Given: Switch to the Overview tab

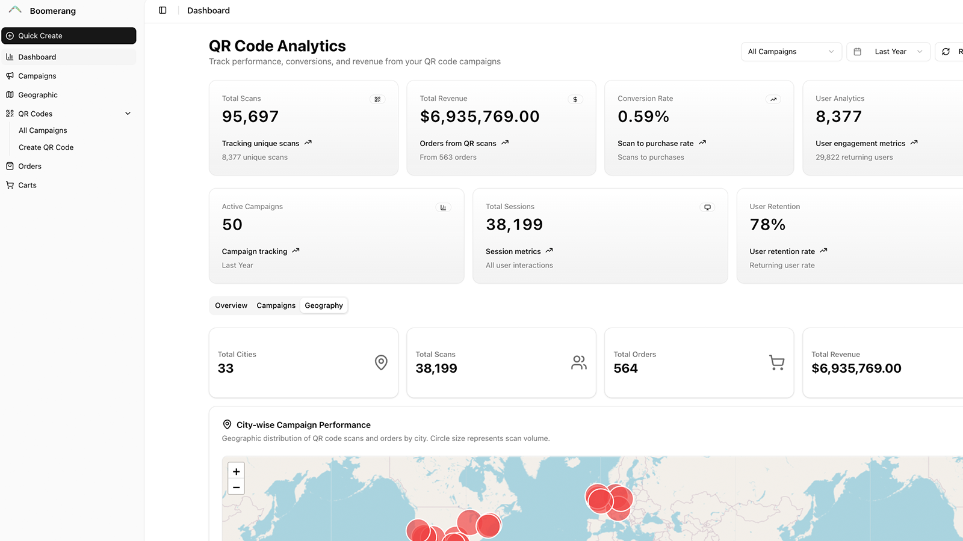Looking at the screenshot, I should click(x=231, y=305).
